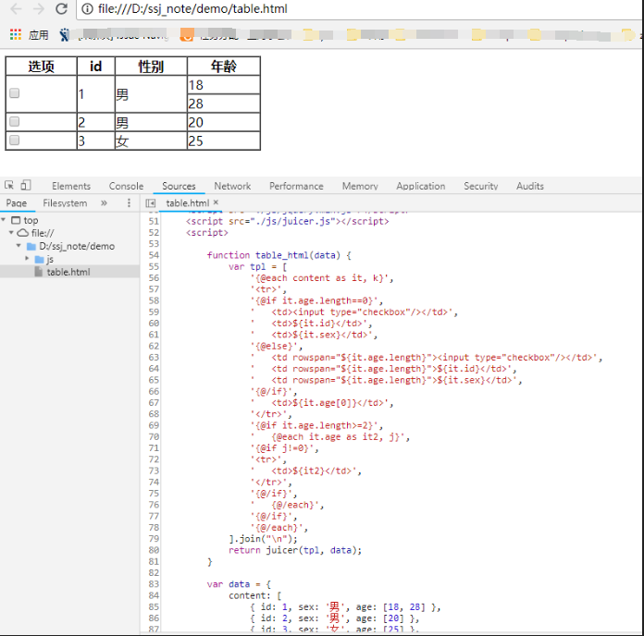
Task: Select the table.html editor tab
Action: coord(187,203)
